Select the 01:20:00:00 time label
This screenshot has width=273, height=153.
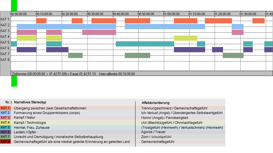[222, 14]
